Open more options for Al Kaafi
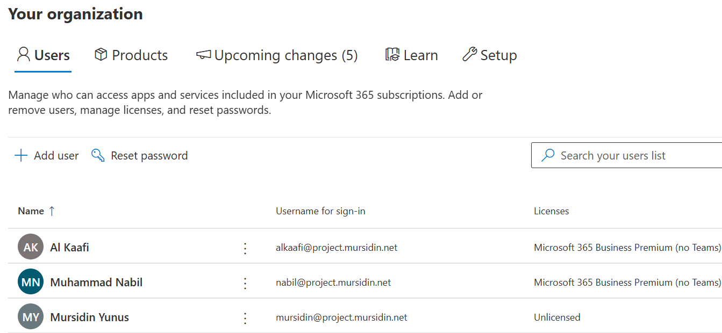 point(245,248)
